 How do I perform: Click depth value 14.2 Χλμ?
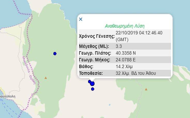tap(124, 67)
